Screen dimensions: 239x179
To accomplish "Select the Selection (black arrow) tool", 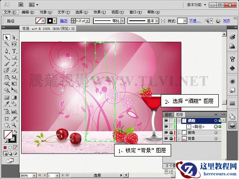I will pos(6,37).
